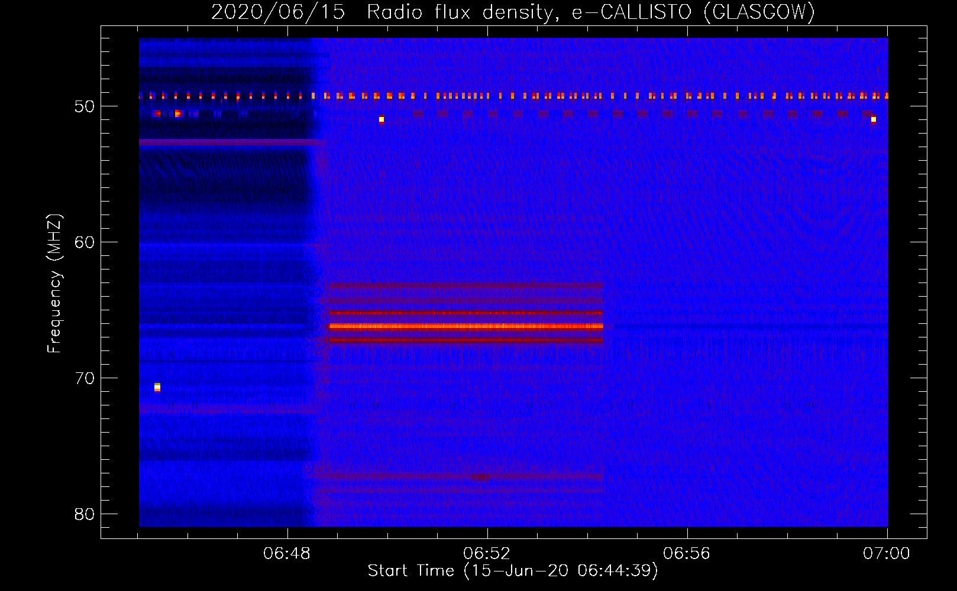Click the '06:56' time tick label

click(687, 554)
